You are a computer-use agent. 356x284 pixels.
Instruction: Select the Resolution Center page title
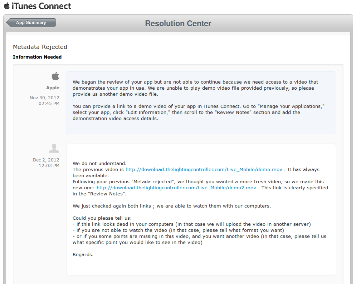coord(178,23)
